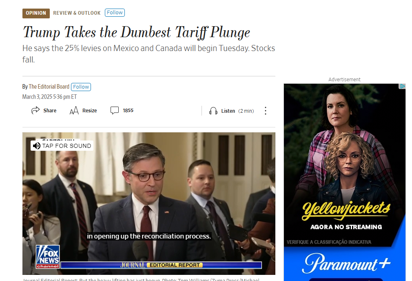Screen dimensions: 412x281
Task: Click the article video player
Action: [x=149, y=203]
